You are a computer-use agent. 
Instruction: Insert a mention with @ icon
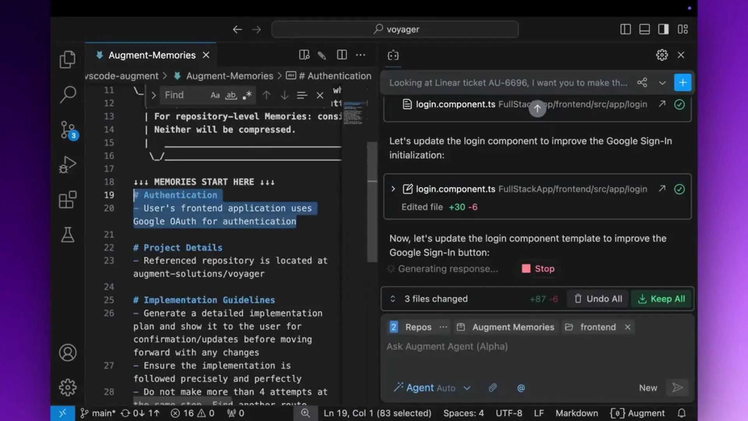[521, 388]
